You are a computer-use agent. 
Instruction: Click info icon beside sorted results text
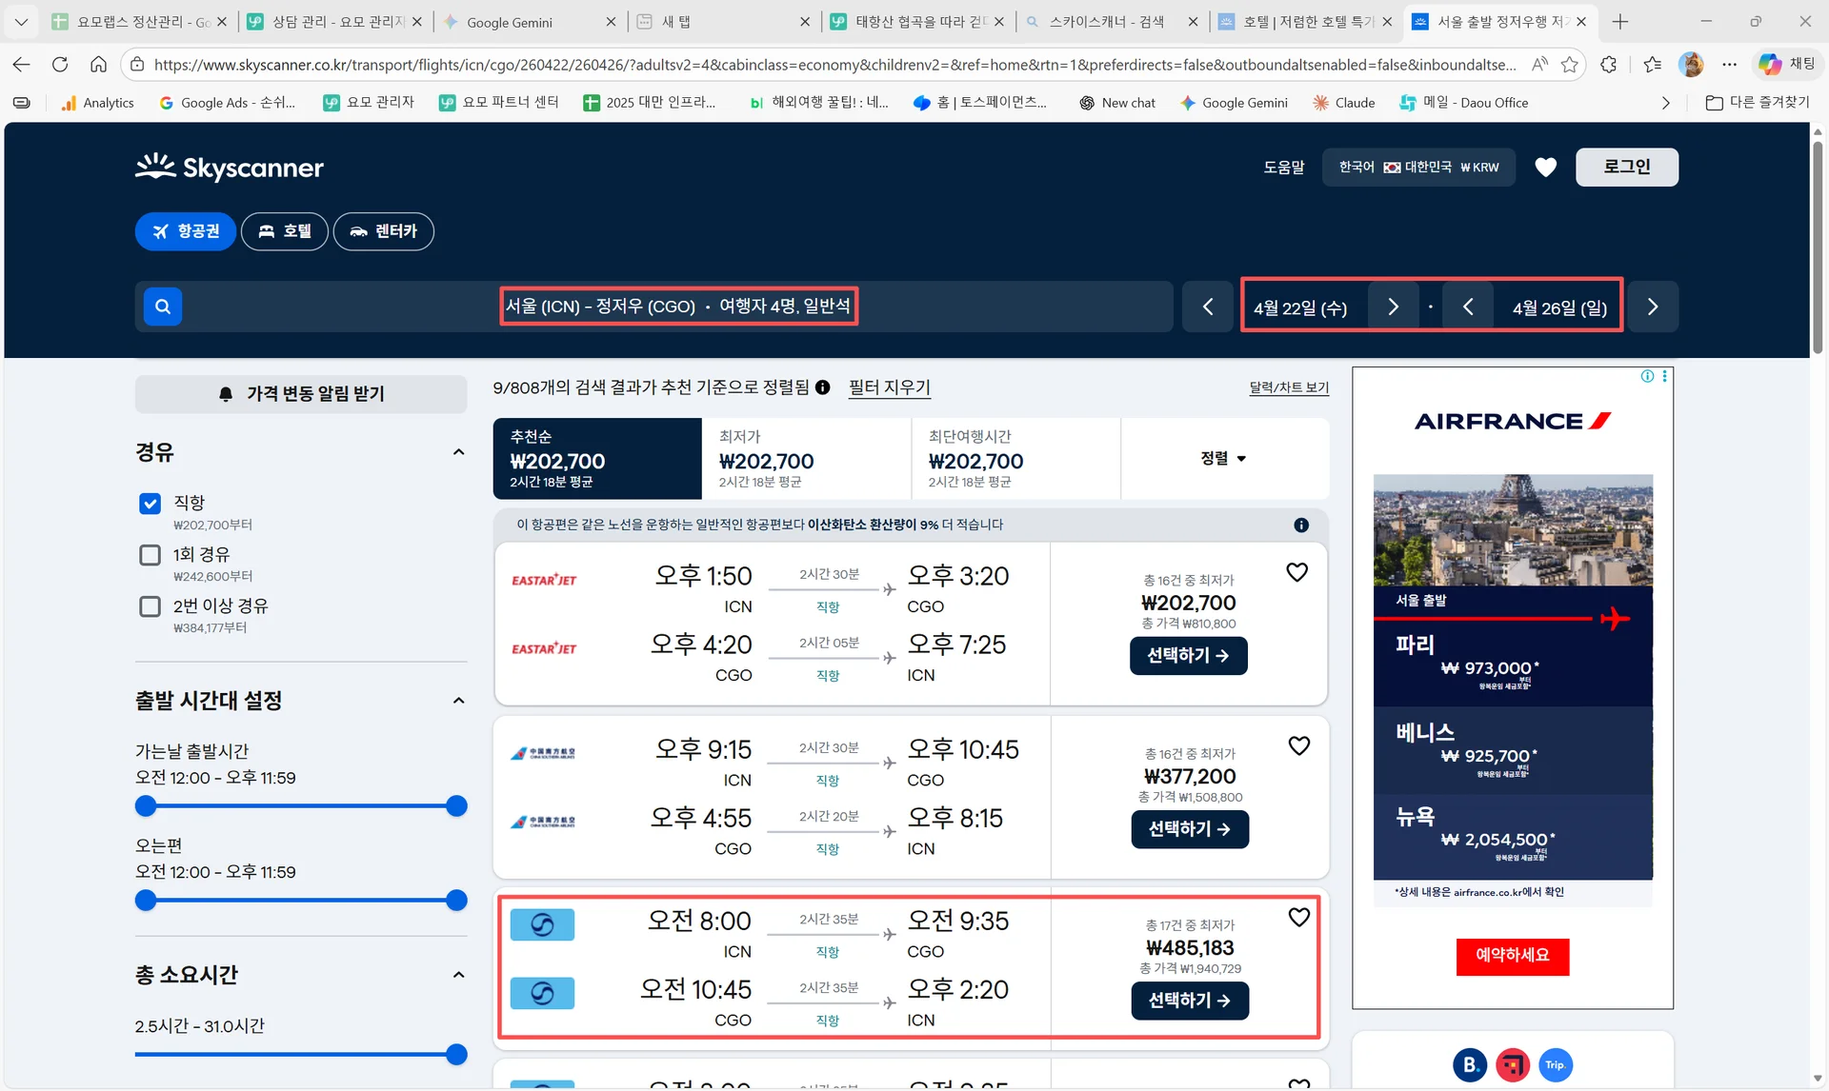(822, 387)
